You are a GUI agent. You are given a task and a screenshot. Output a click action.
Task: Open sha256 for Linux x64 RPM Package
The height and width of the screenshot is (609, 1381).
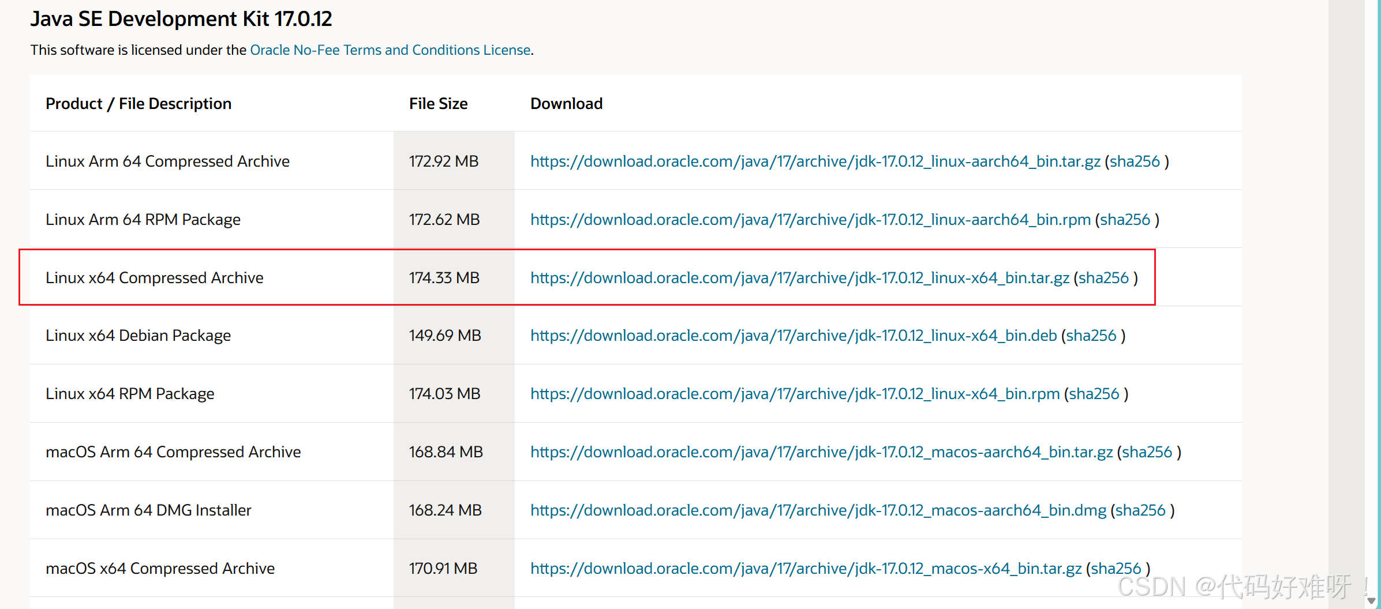1094,394
